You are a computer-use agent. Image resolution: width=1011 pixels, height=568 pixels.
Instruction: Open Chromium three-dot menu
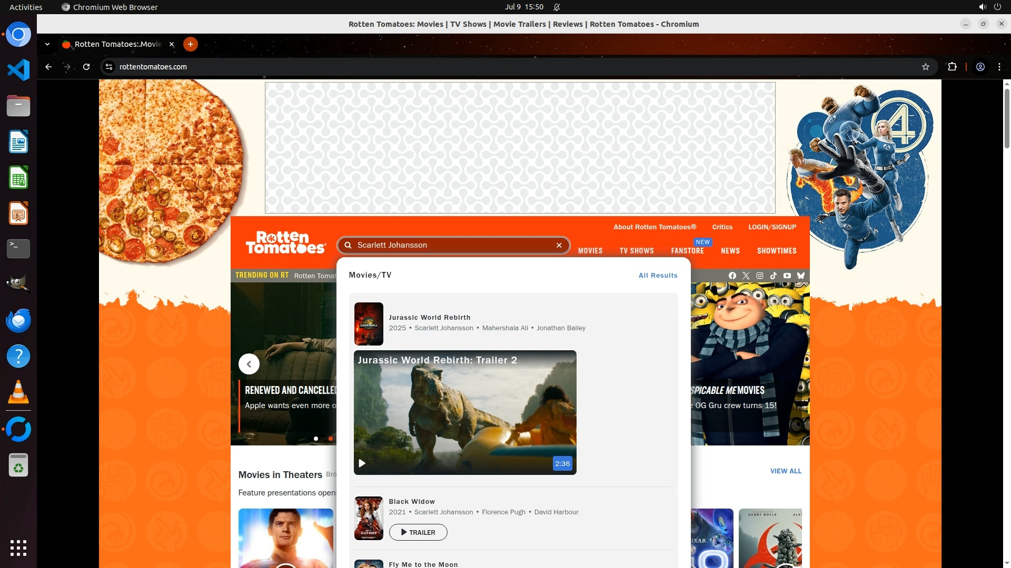999,67
